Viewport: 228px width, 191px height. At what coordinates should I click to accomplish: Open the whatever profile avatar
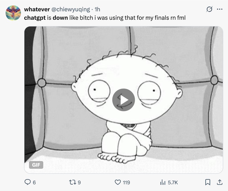pyautogui.click(x=13, y=13)
